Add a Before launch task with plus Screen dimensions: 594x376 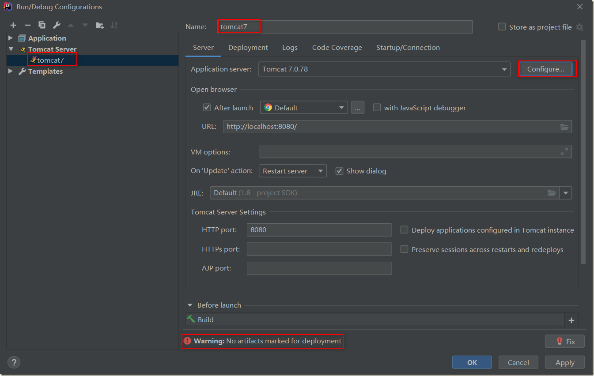tap(571, 320)
